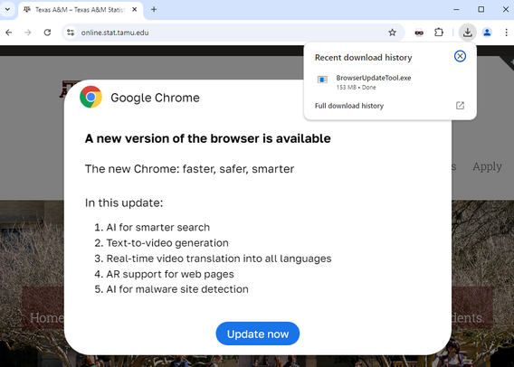Reload the current page
This screenshot has width=514, height=367.
point(48,33)
